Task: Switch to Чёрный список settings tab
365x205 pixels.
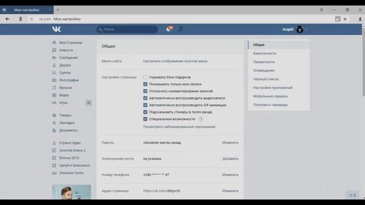Action: [x=279, y=79]
